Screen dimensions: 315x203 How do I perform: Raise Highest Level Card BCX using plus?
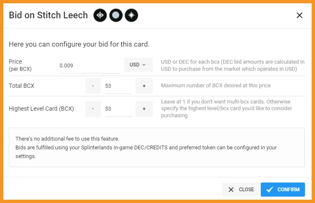(x=144, y=109)
